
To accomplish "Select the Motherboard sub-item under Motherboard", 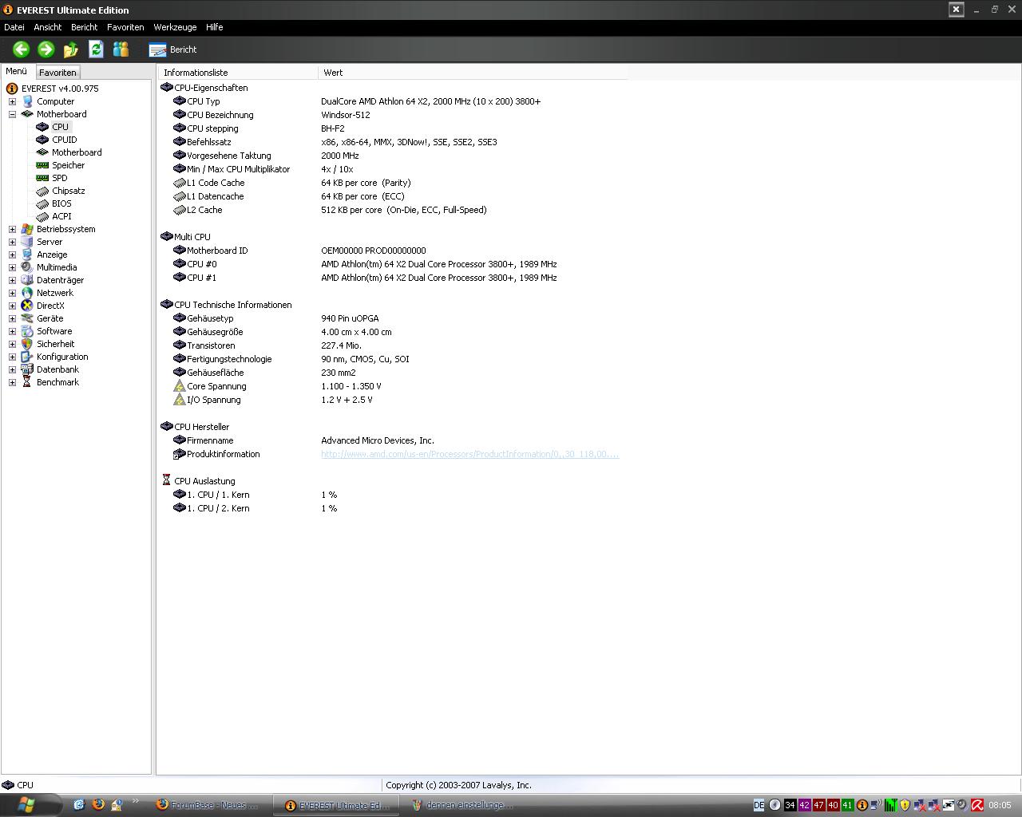I will click(77, 152).
